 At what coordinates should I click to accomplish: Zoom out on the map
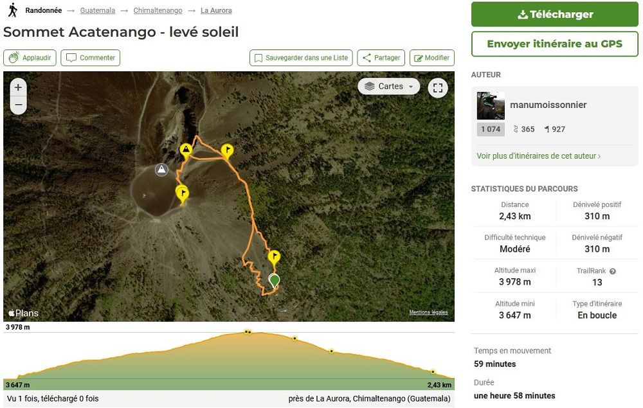tap(18, 105)
